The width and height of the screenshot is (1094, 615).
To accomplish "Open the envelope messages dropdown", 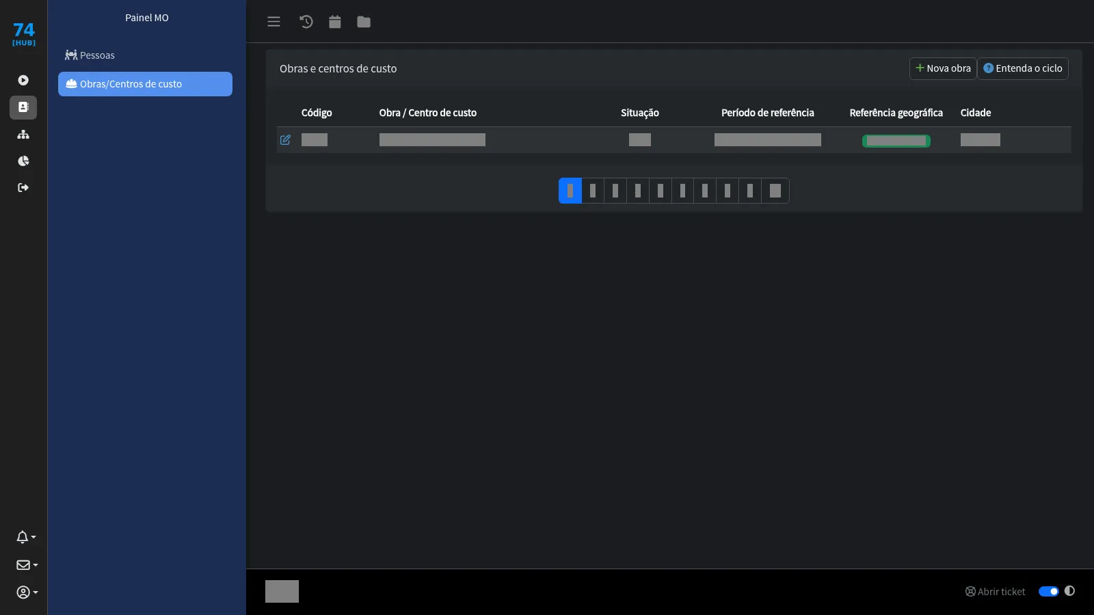I will [x=27, y=565].
